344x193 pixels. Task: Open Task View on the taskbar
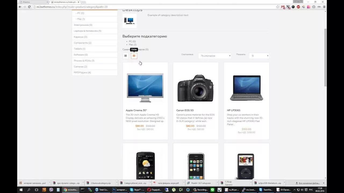(x=37, y=190)
